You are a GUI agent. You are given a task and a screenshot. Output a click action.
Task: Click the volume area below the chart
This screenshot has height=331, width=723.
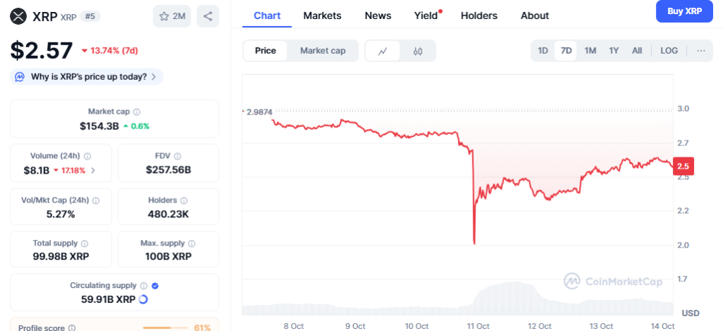pyautogui.click(x=508, y=300)
